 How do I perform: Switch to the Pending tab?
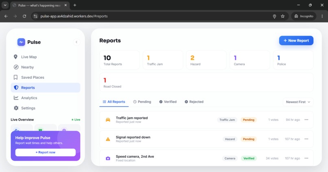(142, 102)
